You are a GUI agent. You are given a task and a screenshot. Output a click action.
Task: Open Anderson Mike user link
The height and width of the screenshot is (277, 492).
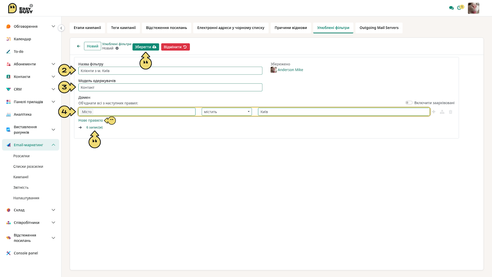[290, 70]
